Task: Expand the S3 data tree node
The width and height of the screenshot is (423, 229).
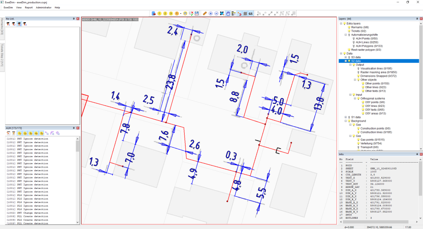Action: point(346,57)
